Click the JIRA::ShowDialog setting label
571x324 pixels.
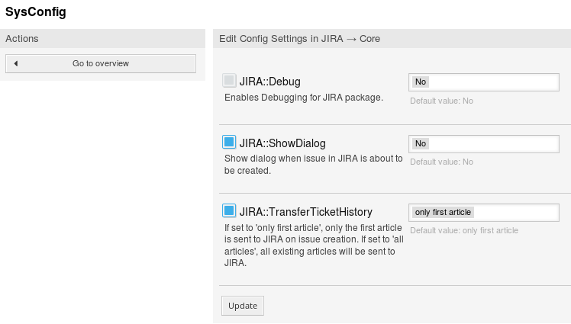282,143
